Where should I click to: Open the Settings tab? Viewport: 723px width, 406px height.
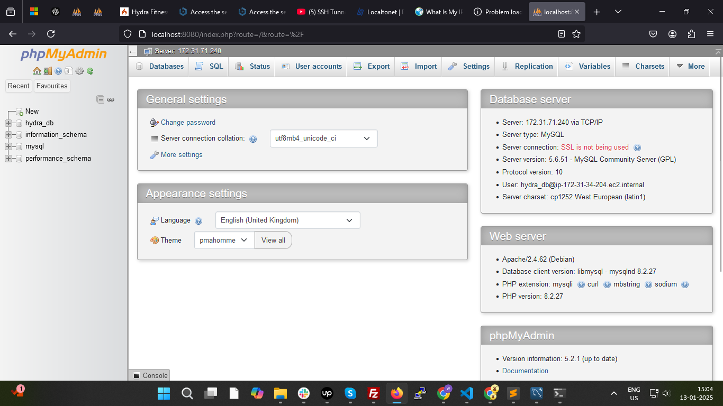pos(468,67)
